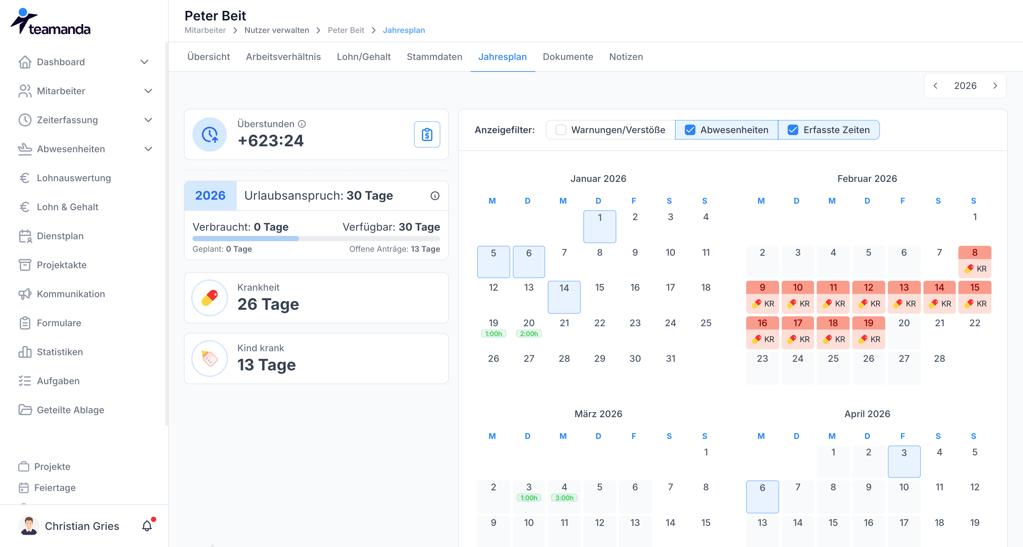Viewport: 1023px width, 547px height.
Task: Click the teamanda logo
Action: [x=50, y=22]
